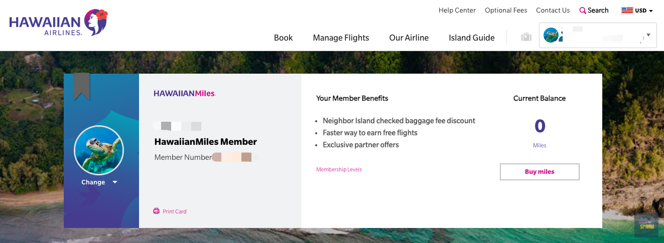Expand the account profile dropdown arrow
Viewport: 664px width, 243px height.
(648, 35)
